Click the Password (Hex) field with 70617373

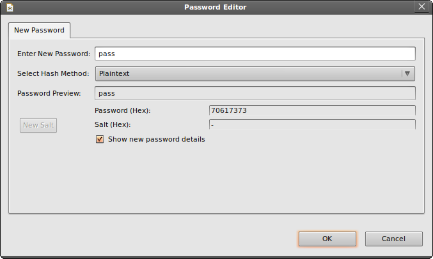point(311,110)
